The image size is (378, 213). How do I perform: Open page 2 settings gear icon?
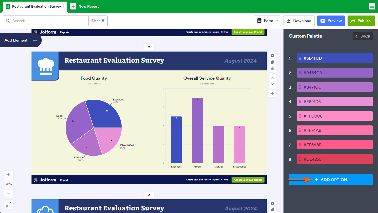tap(272, 56)
